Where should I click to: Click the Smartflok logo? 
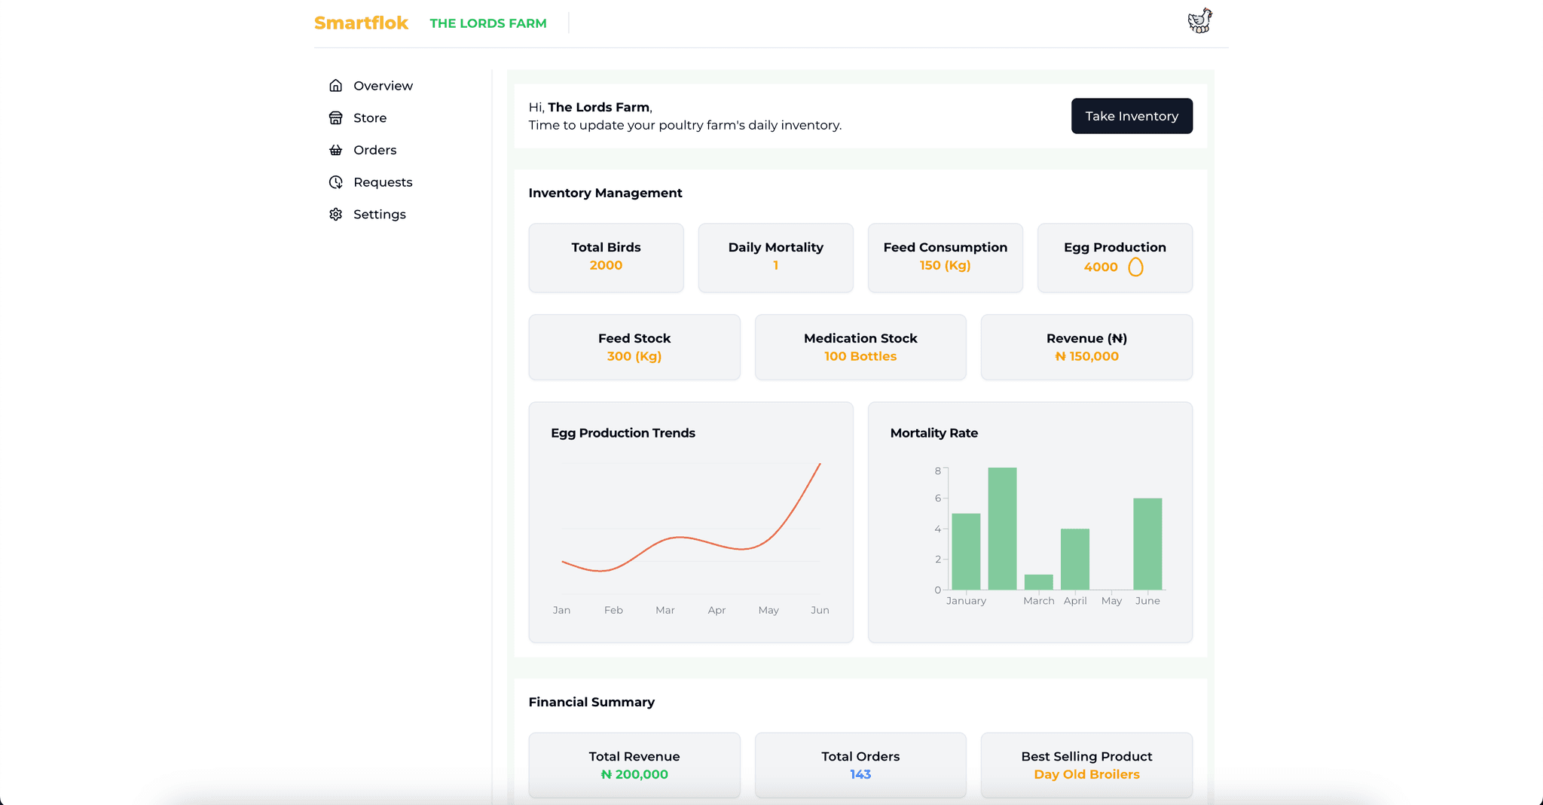[x=361, y=23]
